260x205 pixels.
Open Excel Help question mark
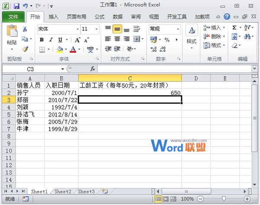click(x=227, y=16)
